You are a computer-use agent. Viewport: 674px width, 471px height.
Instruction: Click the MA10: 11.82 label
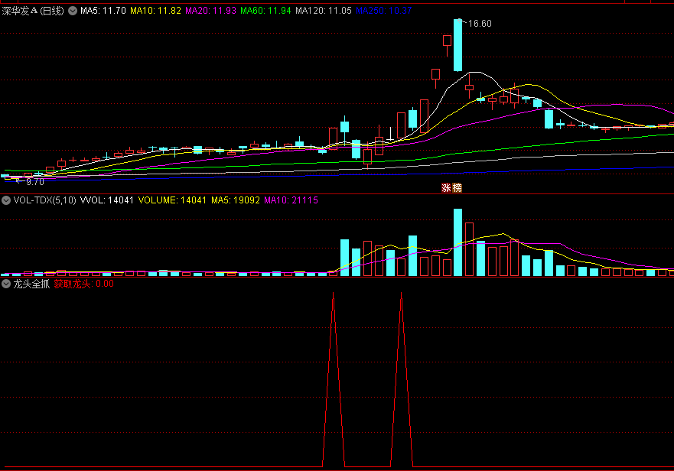click(x=155, y=11)
